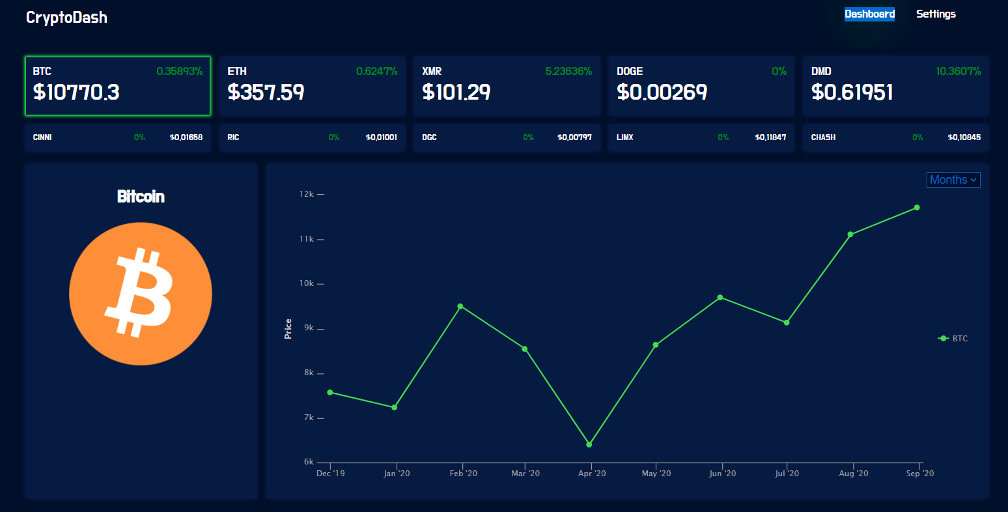
Task: Click the "Mar '20" x-axis label
Action: point(525,474)
